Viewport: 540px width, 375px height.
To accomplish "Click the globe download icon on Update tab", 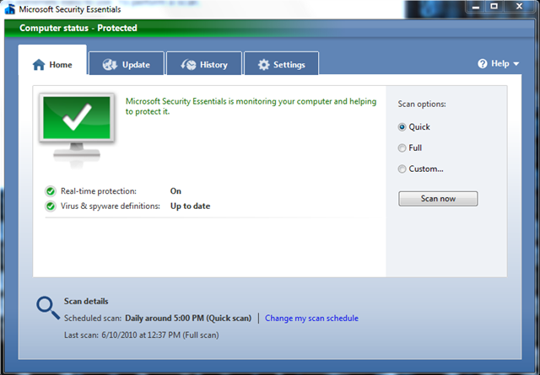I will coord(110,65).
